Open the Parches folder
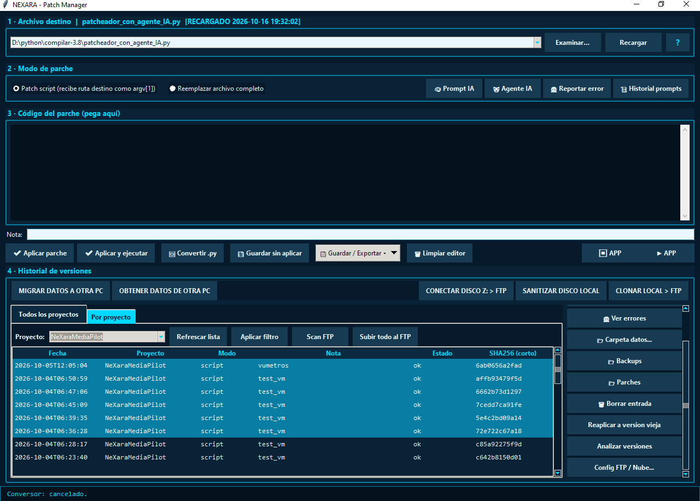The image size is (700, 501). [x=625, y=382]
